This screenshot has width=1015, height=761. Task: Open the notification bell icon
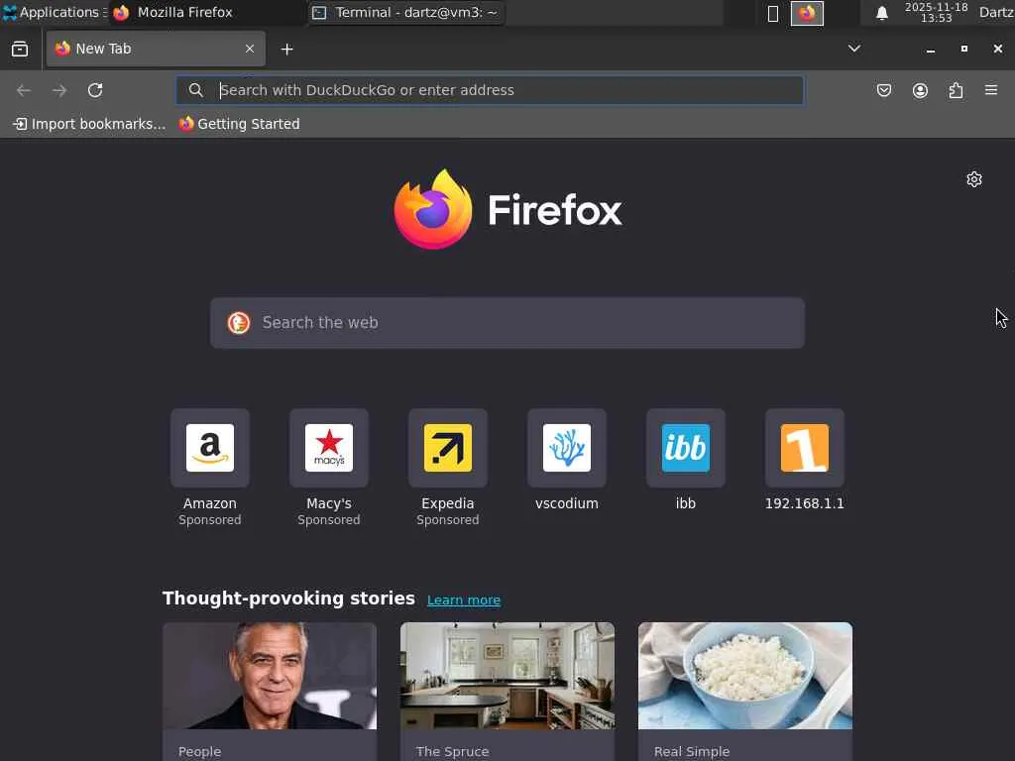pos(881,13)
